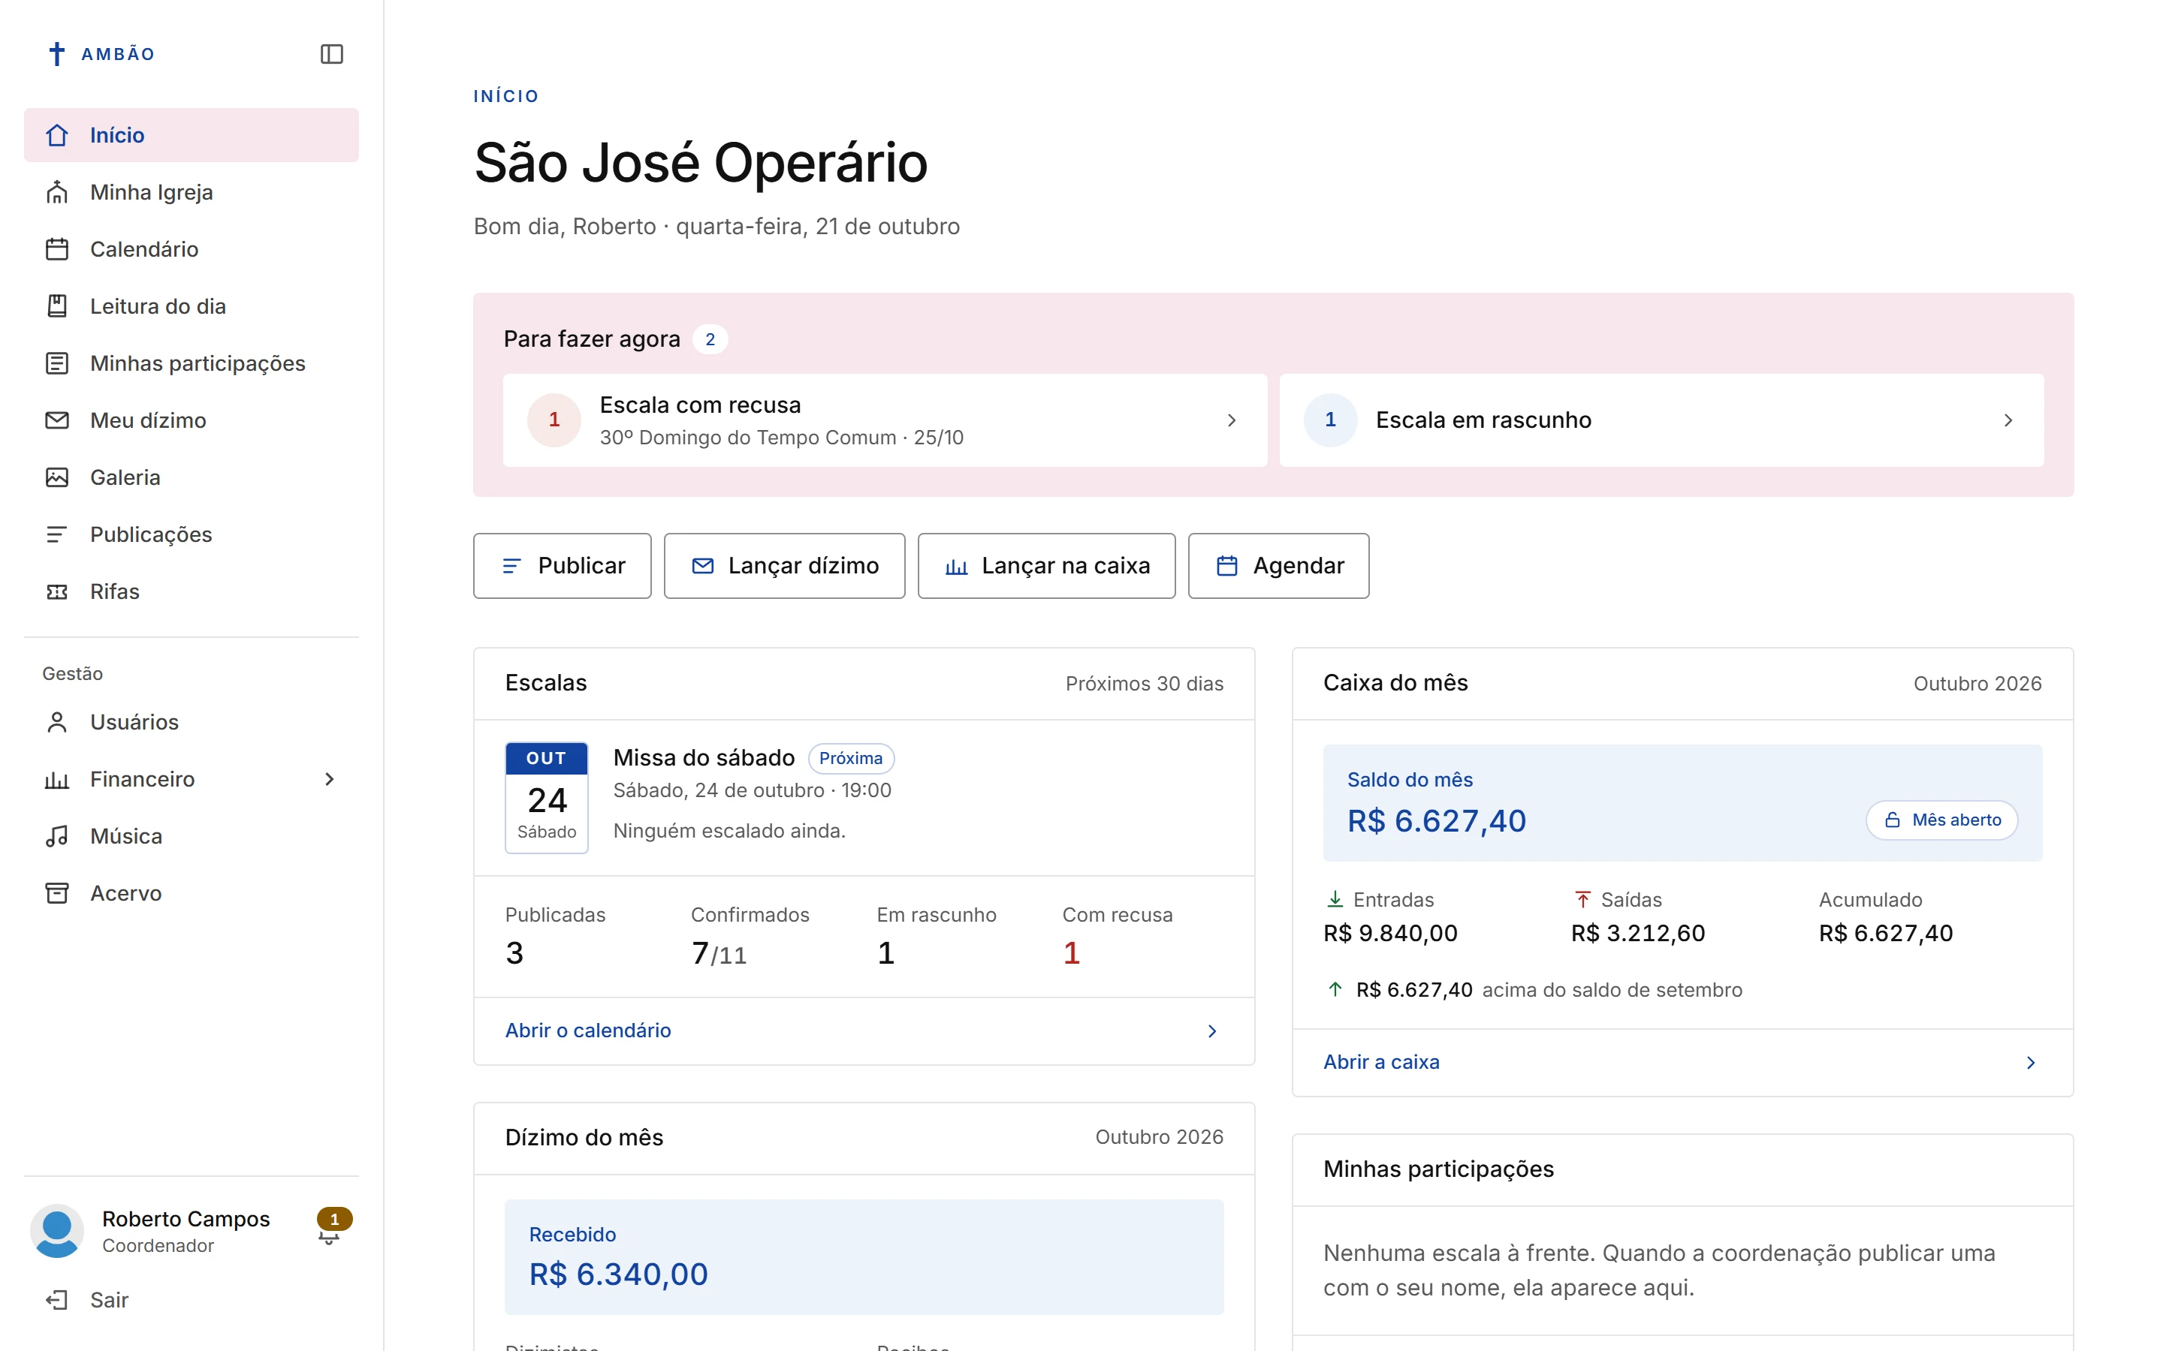Viewport: 2163px width, 1351px height.
Task: Open Acervo section
Action: (x=192, y=893)
